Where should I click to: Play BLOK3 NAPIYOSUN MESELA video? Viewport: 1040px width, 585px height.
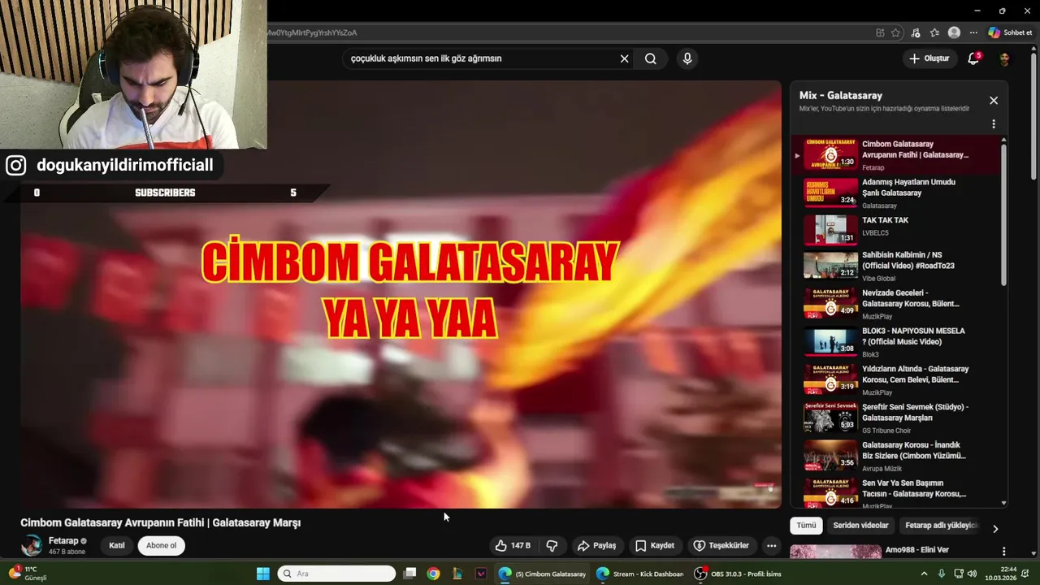coord(895,344)
